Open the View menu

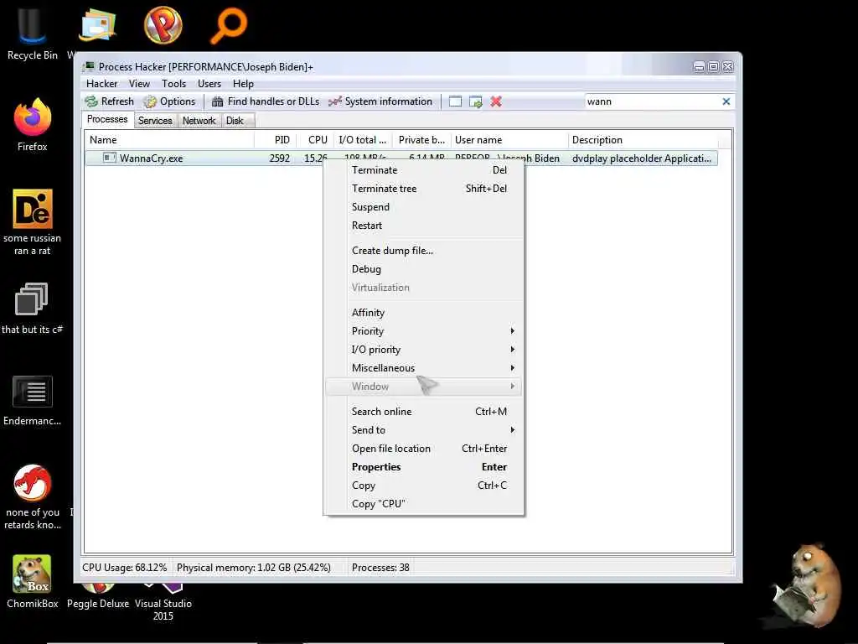click(140, 84)
